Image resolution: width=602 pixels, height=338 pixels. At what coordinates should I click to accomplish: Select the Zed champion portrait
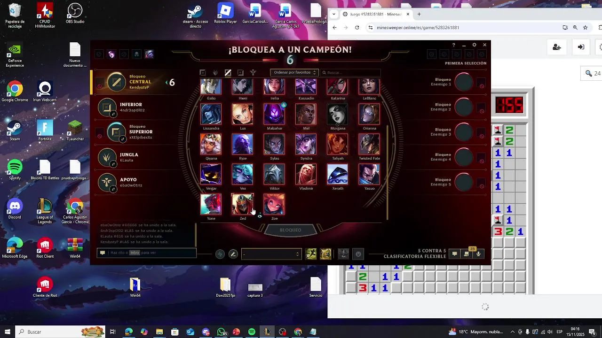(x=243, y=204)
